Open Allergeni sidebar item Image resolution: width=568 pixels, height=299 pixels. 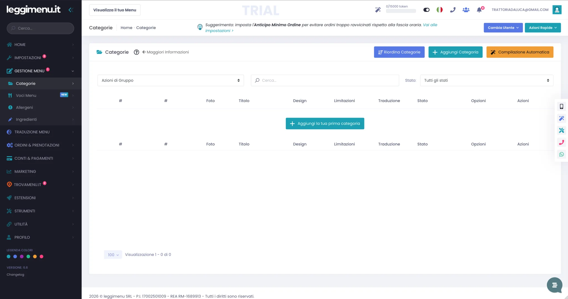pos(41,107)
